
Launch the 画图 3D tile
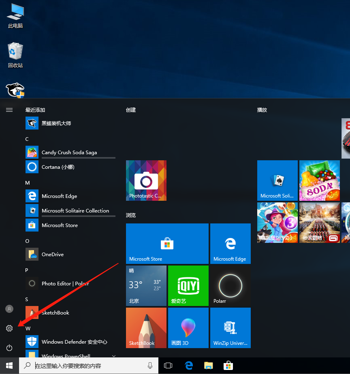pyautogui.click(x=188, y=328)
